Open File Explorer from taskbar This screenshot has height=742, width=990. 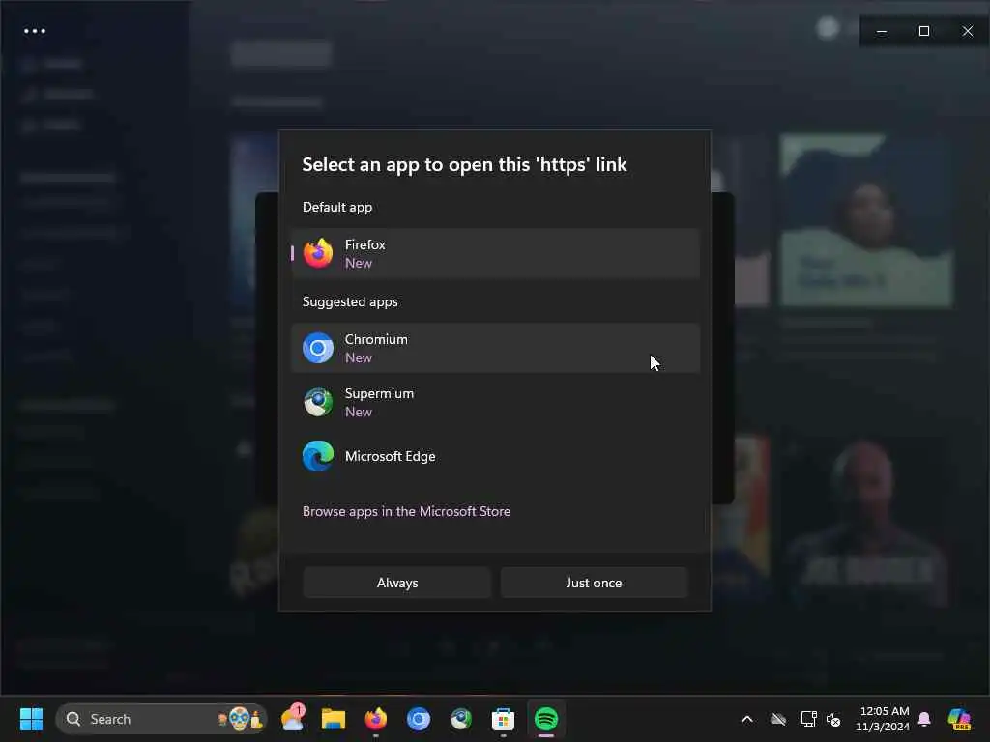334,719
